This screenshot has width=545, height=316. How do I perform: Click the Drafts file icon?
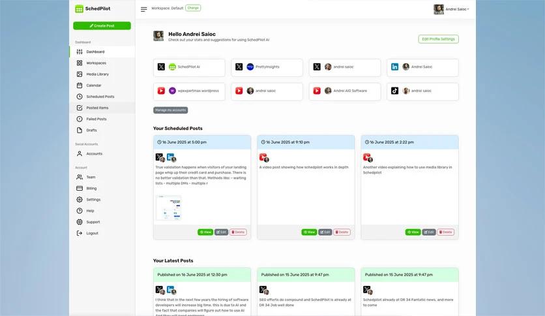(x=80, y=130)
